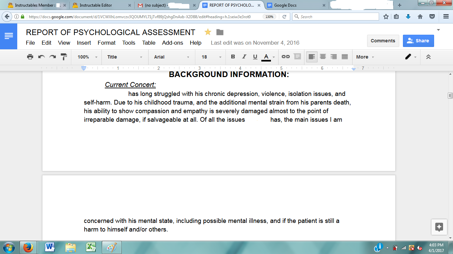Image resolution: width=453 pixels, height=254 pixels.
Task: Click the Share button
Action: (x=419, y=41)
